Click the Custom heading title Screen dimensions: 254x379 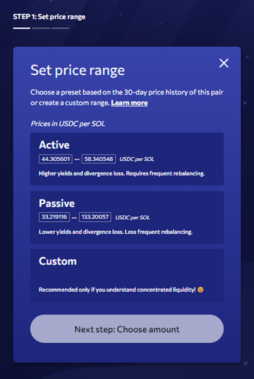click(x=58, y=261)
